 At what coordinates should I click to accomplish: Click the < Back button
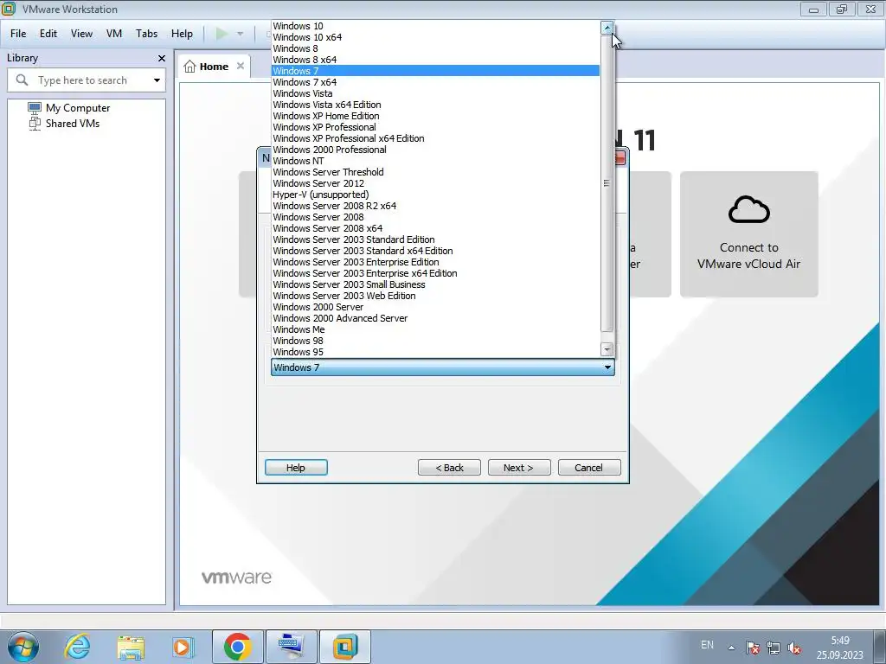[449, 468]
